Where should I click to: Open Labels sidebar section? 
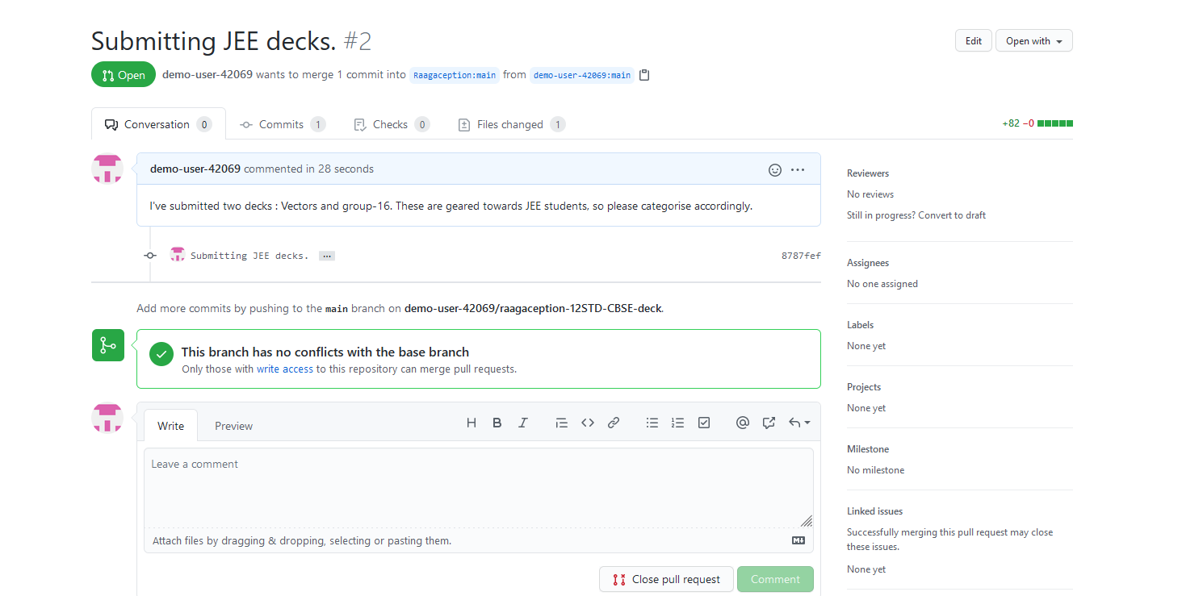pos(861,325)
